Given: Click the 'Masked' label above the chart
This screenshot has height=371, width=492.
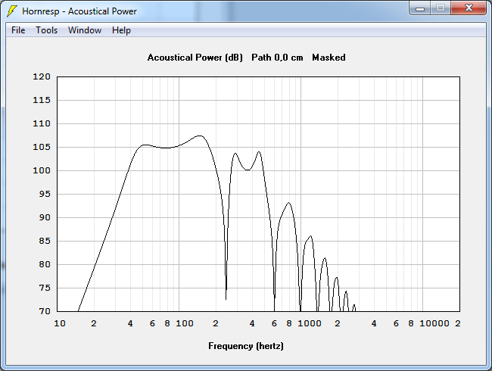Looking at the screenshot, I should [x=329, y=58].
